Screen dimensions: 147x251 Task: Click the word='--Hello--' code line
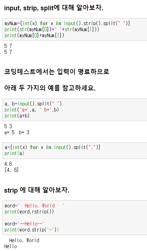pyautogui.click(x=24, y=224)
